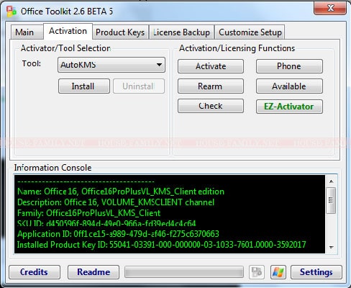Click the Office icon button near Settings

coord(257,272)
